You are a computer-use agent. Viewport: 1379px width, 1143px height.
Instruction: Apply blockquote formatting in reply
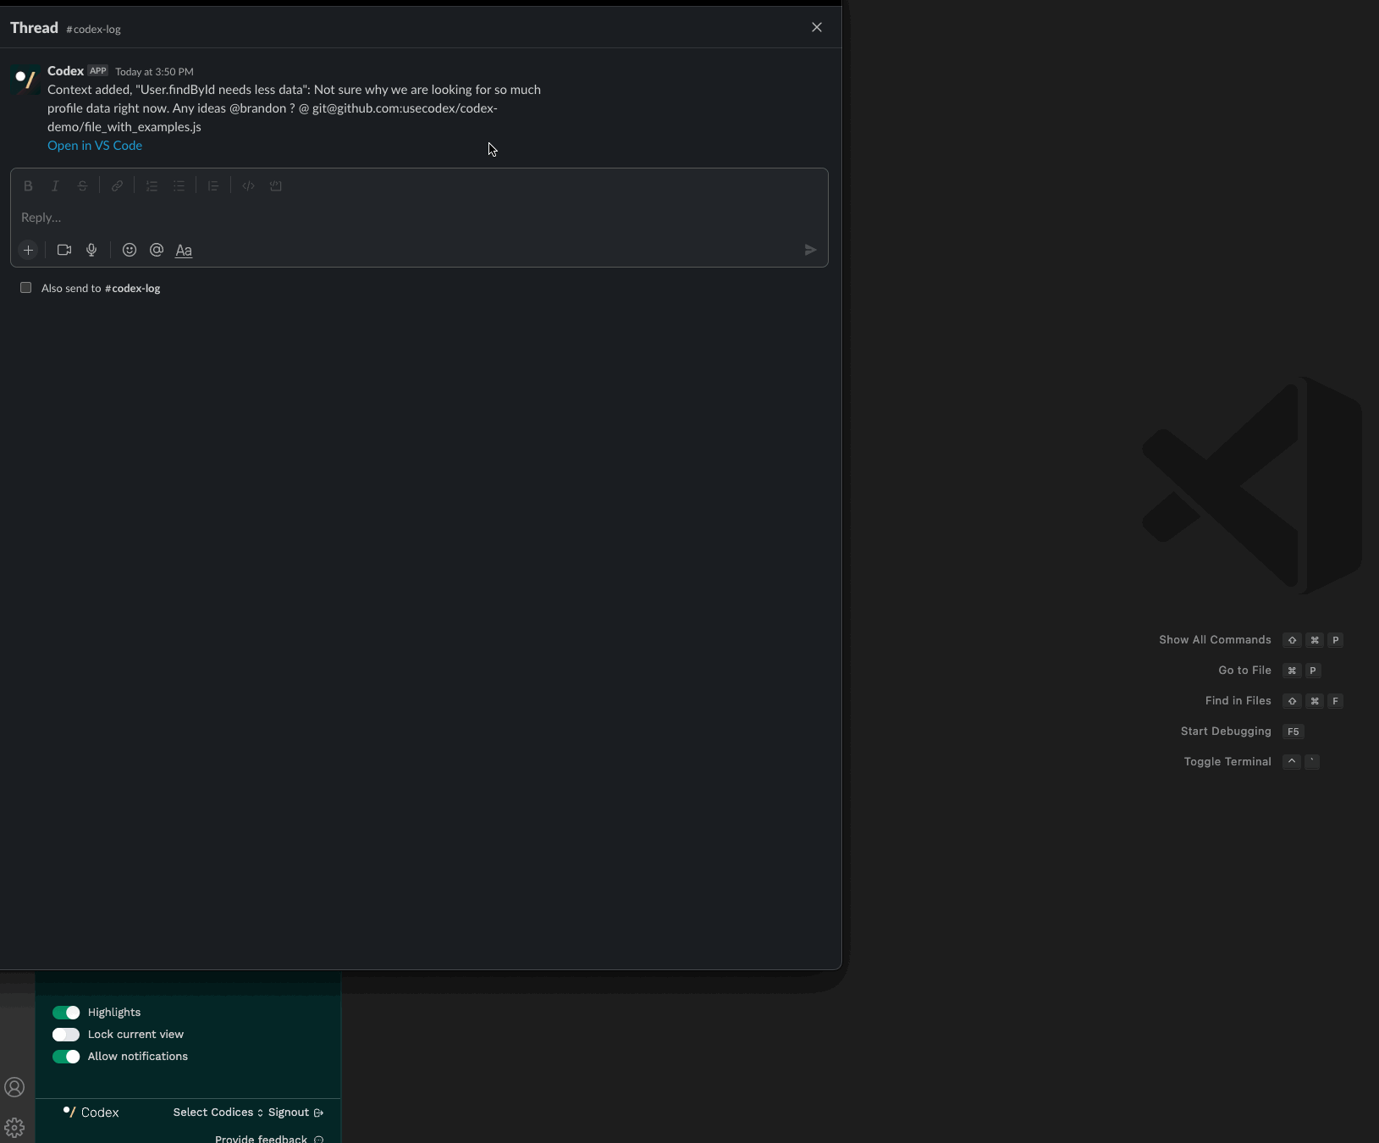[x=213, y=186]
